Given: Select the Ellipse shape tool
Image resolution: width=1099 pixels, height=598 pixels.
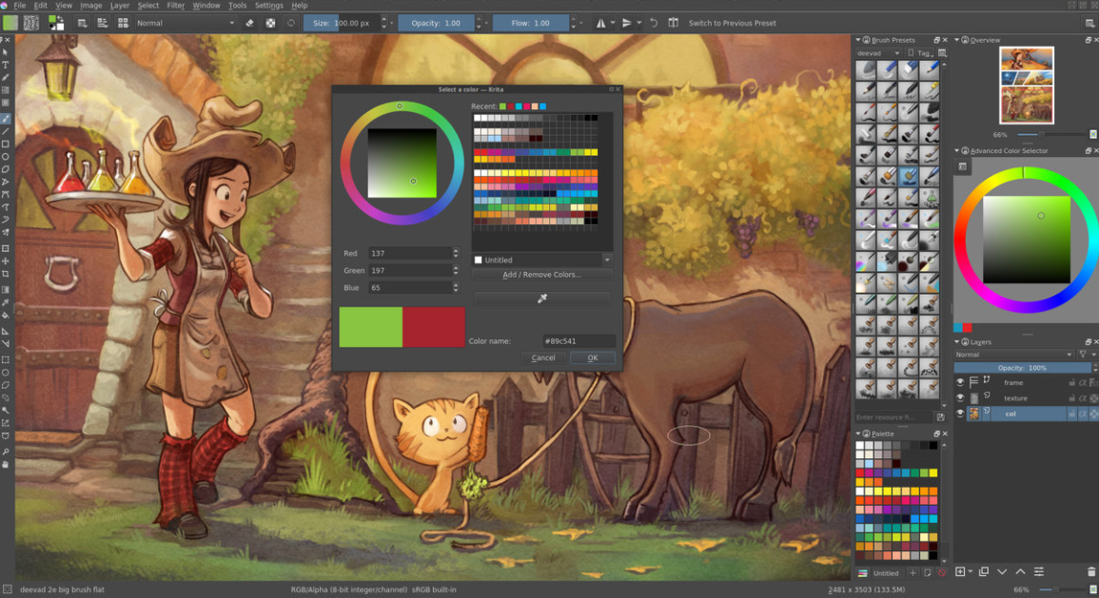Looking at the screenshot, I should (6, 157).
